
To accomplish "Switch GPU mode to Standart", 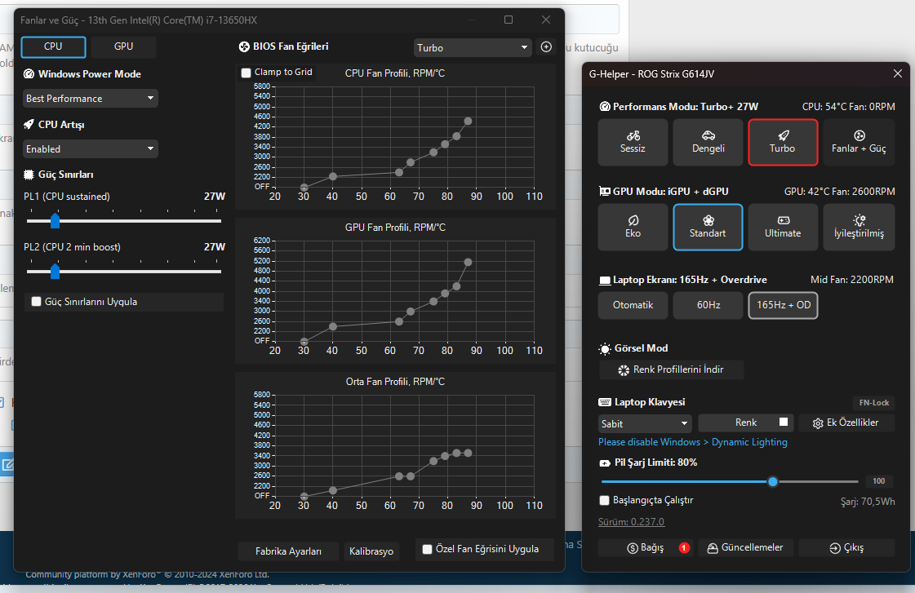I will click(708, 227).
